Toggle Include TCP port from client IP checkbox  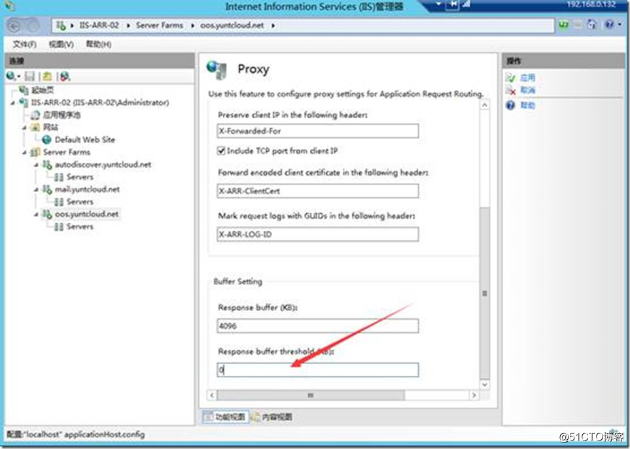click(221, 151)
